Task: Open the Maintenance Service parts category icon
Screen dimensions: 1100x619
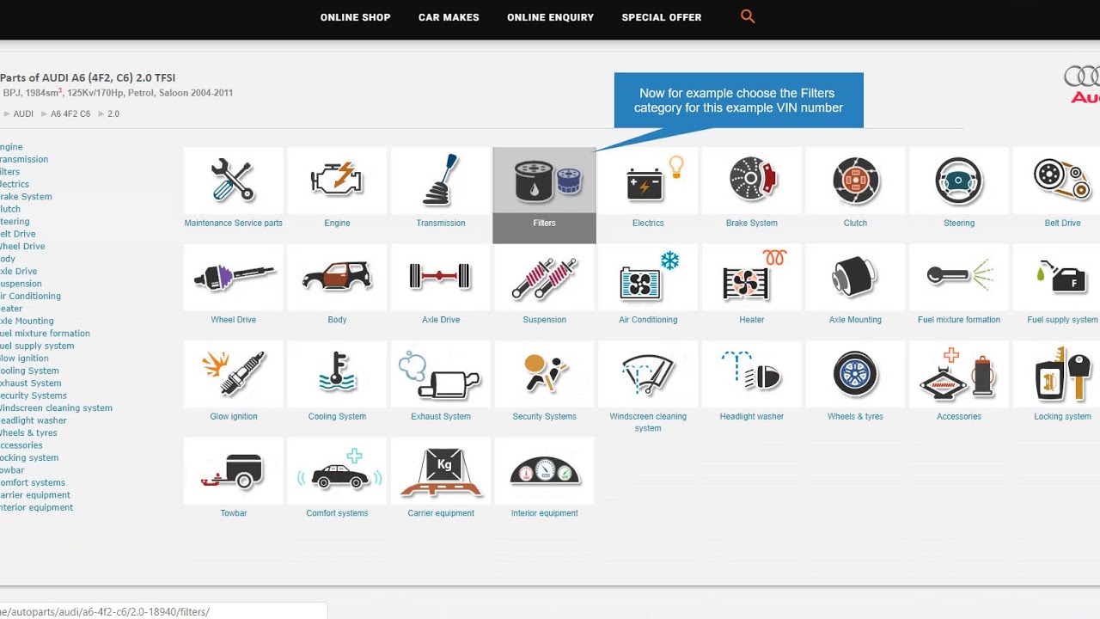Action: pyautogui.click(x=233, y=181)
